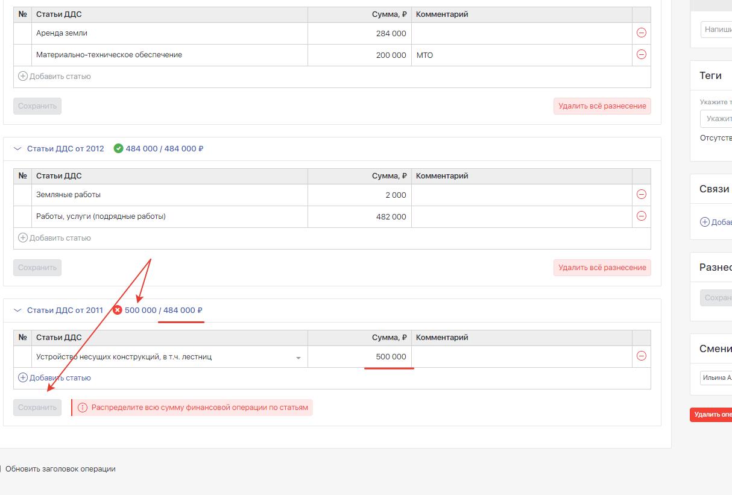Click the plus icon in Связи panel

coord(704,222)
